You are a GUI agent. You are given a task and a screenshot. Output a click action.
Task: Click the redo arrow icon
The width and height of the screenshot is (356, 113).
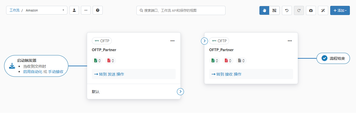(299, 10)
